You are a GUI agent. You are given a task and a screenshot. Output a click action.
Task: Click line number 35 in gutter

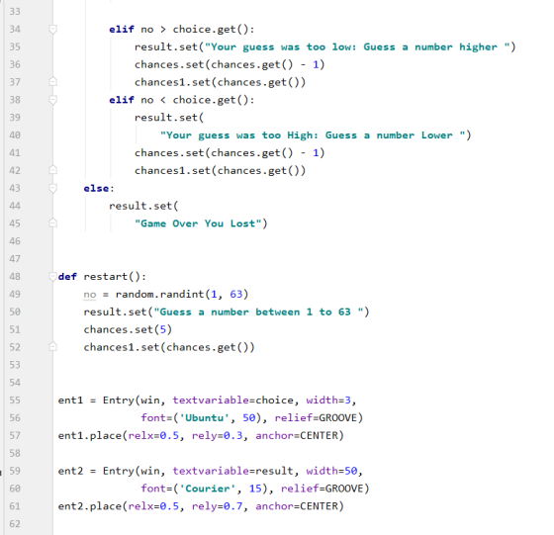[15, 46]
